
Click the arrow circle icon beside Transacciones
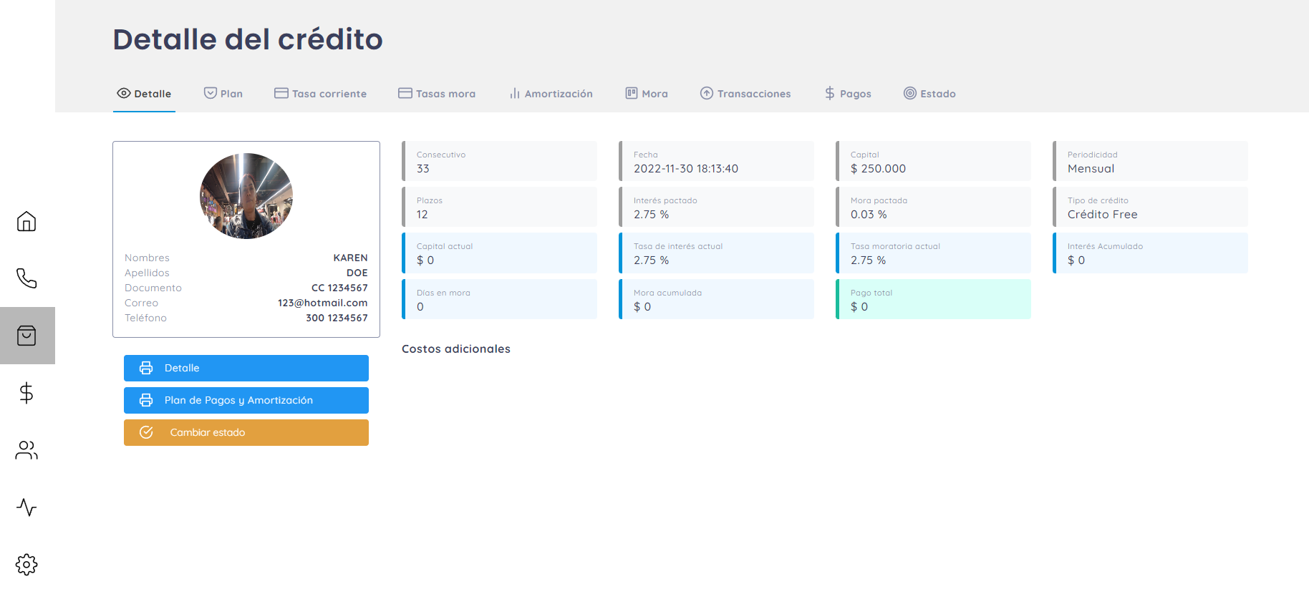(707, 93)
